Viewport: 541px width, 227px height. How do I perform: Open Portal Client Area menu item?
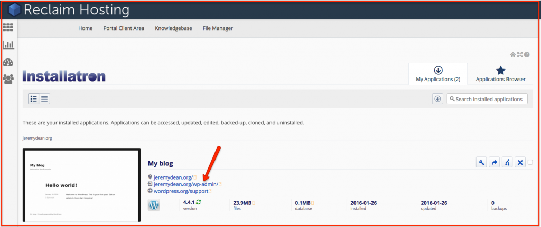click(x=124, y=28)
